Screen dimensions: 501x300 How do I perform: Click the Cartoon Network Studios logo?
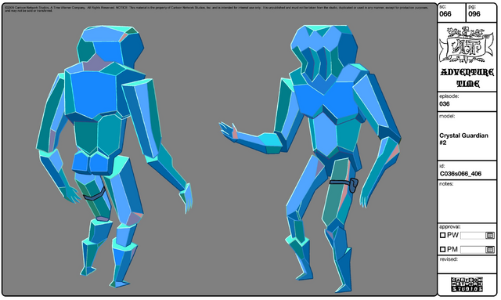click(467, 284)
